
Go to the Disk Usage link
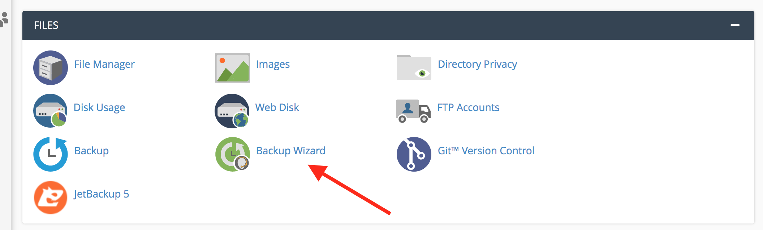[x=99, y=107]
